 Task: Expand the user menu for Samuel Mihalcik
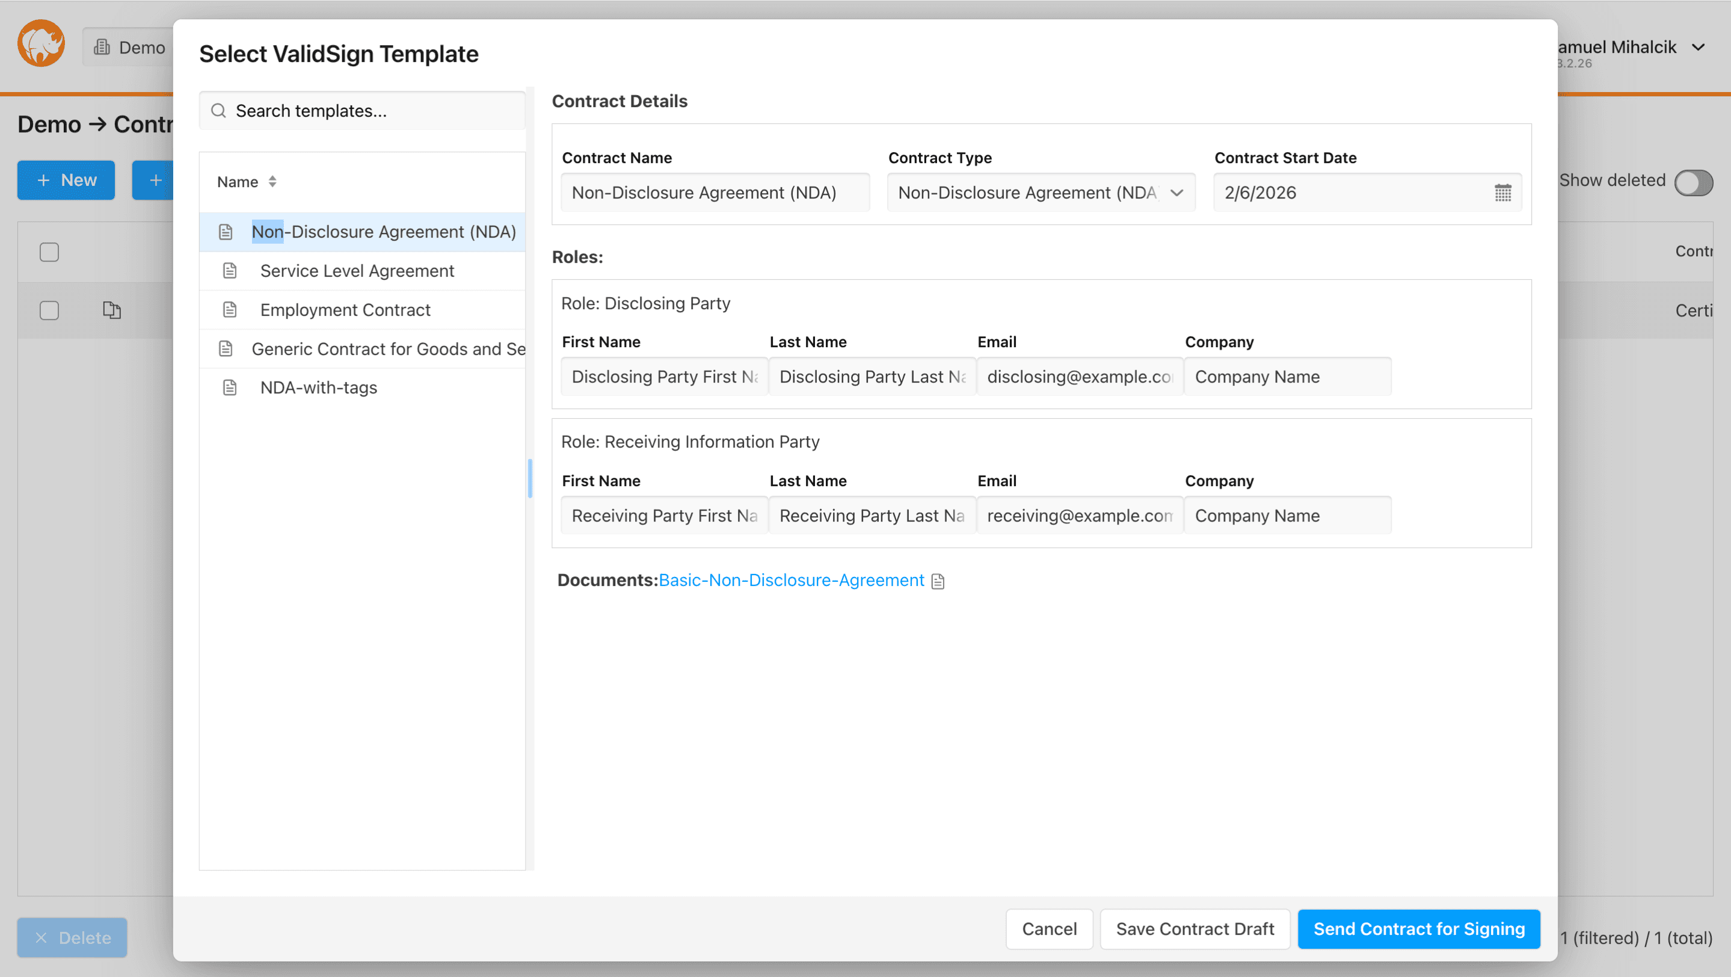click(1697, 47)
